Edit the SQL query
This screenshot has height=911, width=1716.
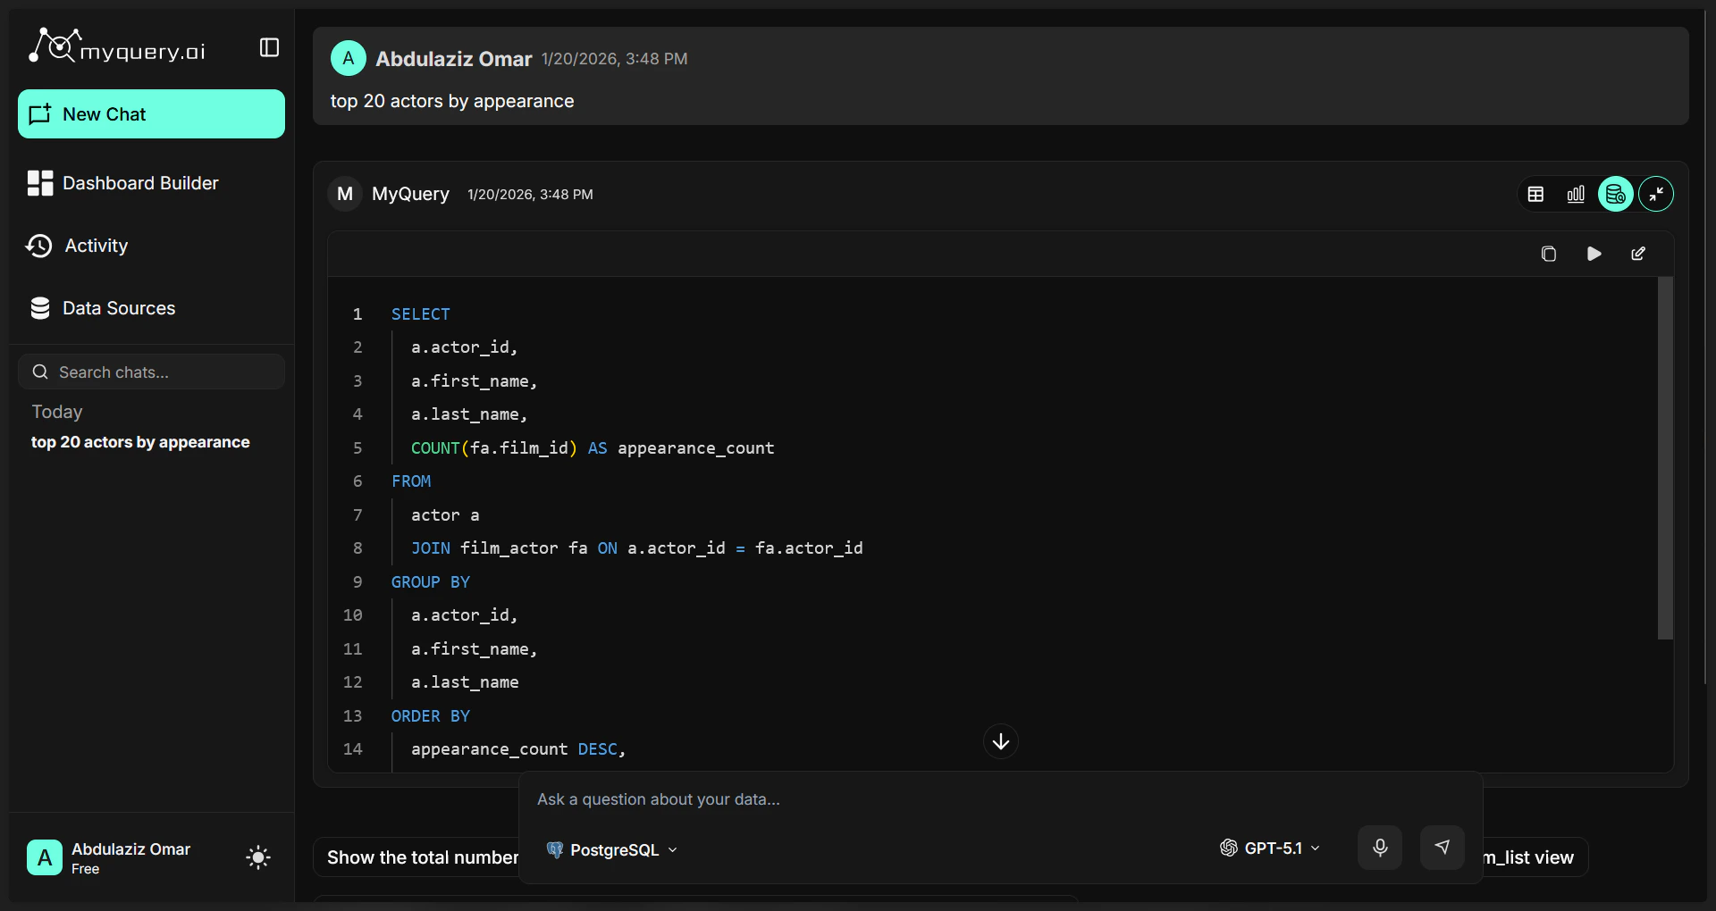coord(1638,254)
